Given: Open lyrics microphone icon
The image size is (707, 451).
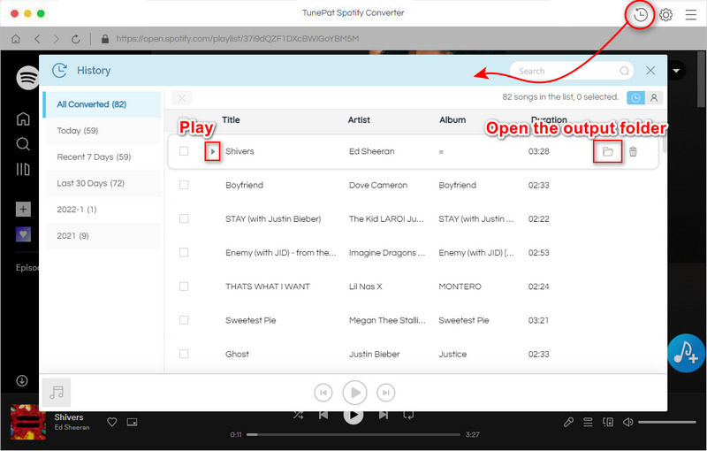Looking at the screenshot, I should pos(568,422).
